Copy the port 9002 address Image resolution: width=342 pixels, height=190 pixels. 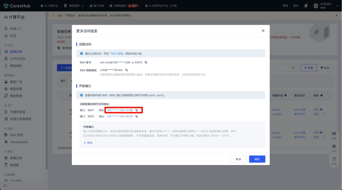click(136, 117)
